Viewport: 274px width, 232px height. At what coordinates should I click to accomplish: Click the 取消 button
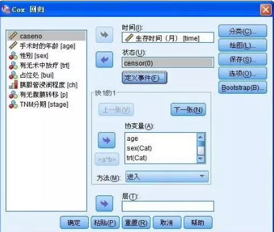point(167,223)
